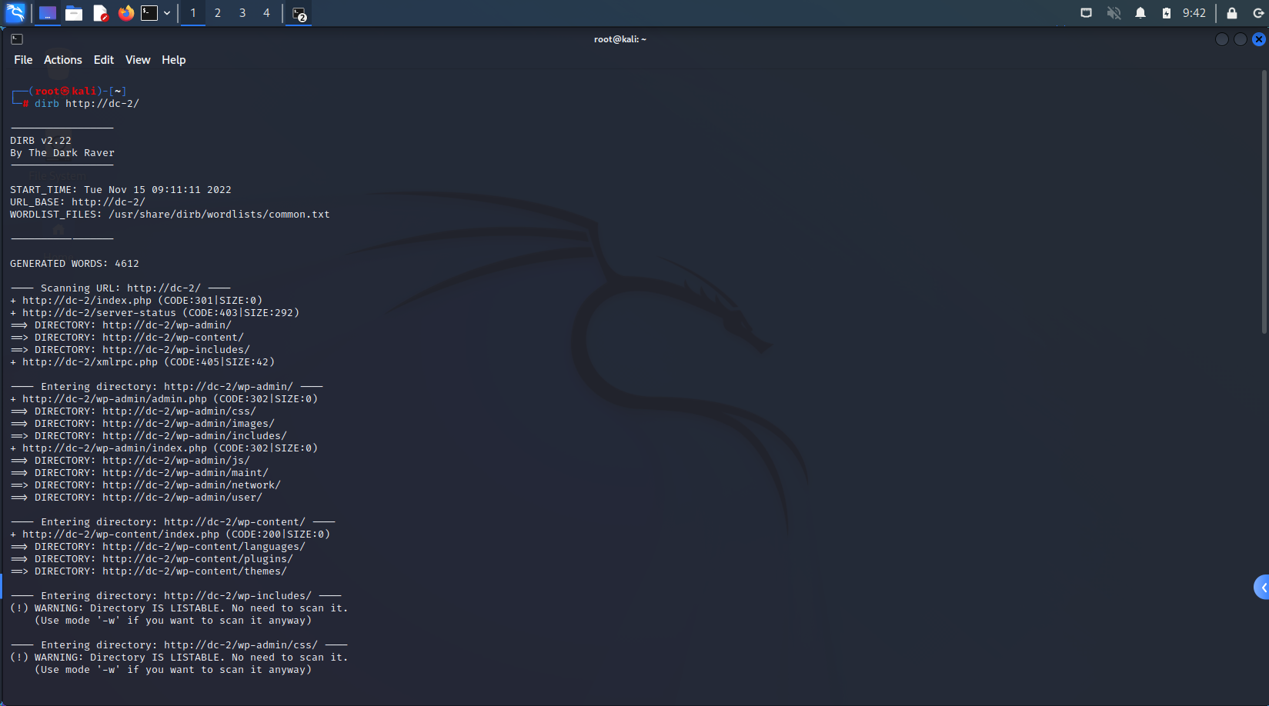
Task: Launch Firefox browser from panel
Action: 126,13
